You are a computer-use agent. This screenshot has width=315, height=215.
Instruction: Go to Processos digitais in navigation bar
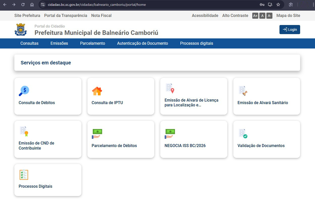click(197, 43)
